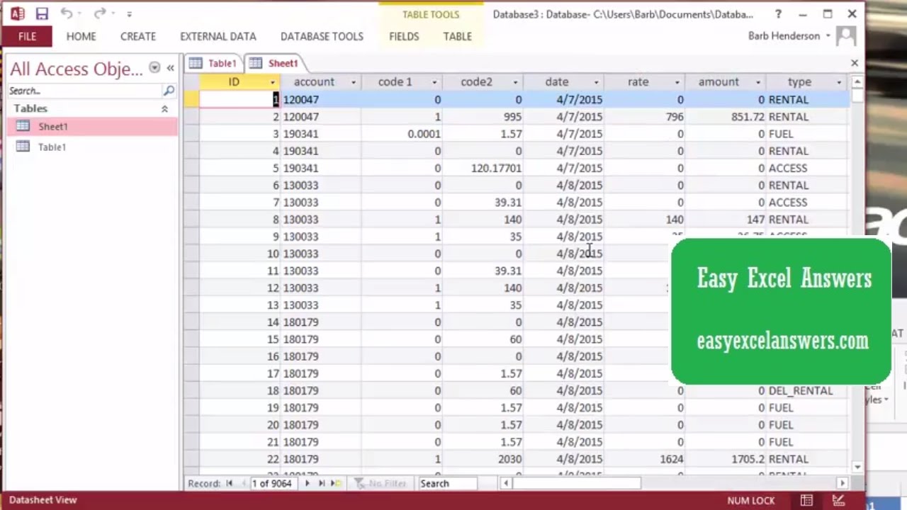Redo the last undone action
Viewport: 907px width, 510px height.
100,13
